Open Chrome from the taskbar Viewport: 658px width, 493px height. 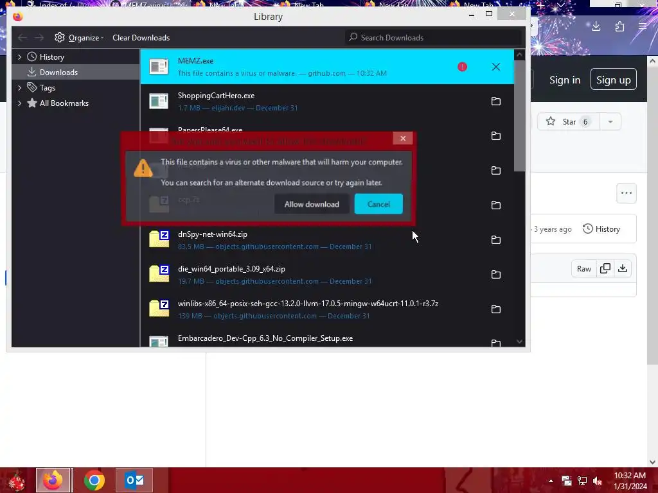pyautogui.click(x=94, y=480)
